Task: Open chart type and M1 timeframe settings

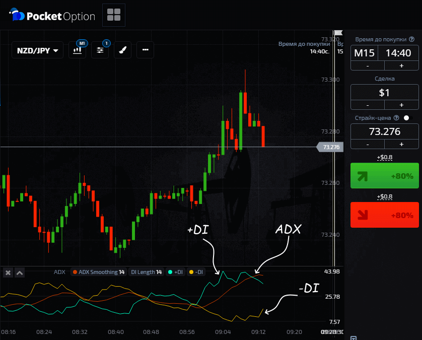Action: click(78, 50)
